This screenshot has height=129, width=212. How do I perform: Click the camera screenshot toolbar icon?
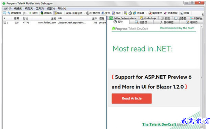click(125, 13)
